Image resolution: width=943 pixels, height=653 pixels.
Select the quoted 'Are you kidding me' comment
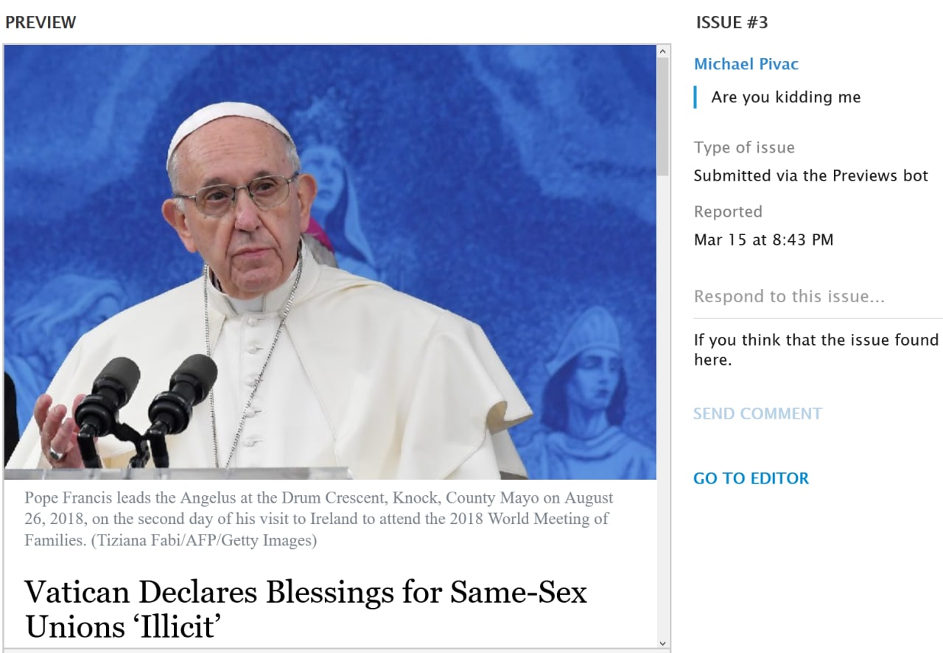click(786, 97)
